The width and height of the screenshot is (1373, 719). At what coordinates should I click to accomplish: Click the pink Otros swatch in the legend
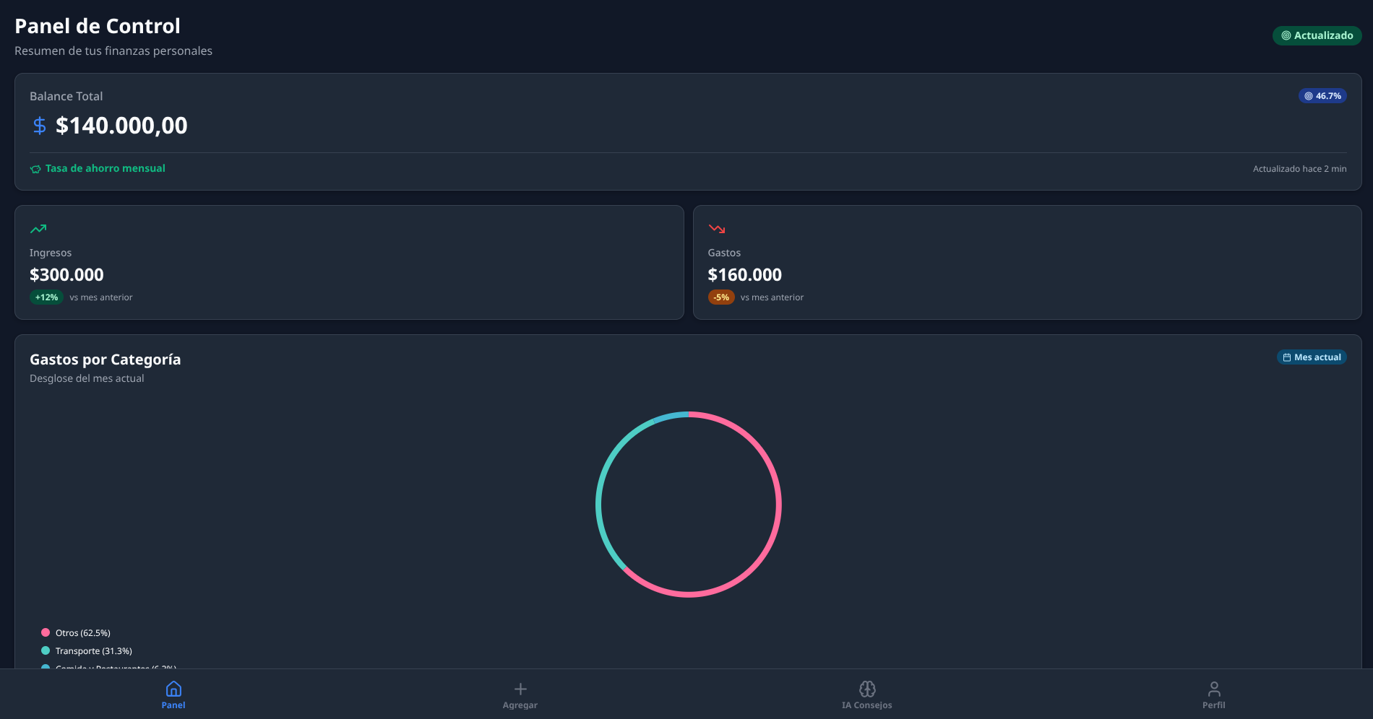46,632
